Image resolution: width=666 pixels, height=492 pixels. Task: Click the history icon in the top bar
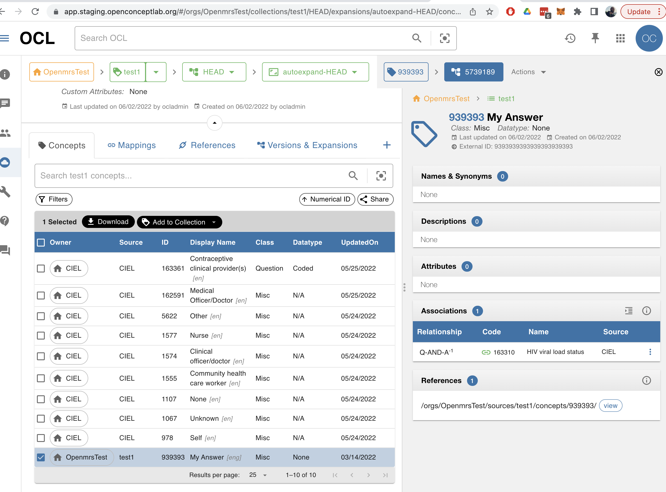pos(570,38)
